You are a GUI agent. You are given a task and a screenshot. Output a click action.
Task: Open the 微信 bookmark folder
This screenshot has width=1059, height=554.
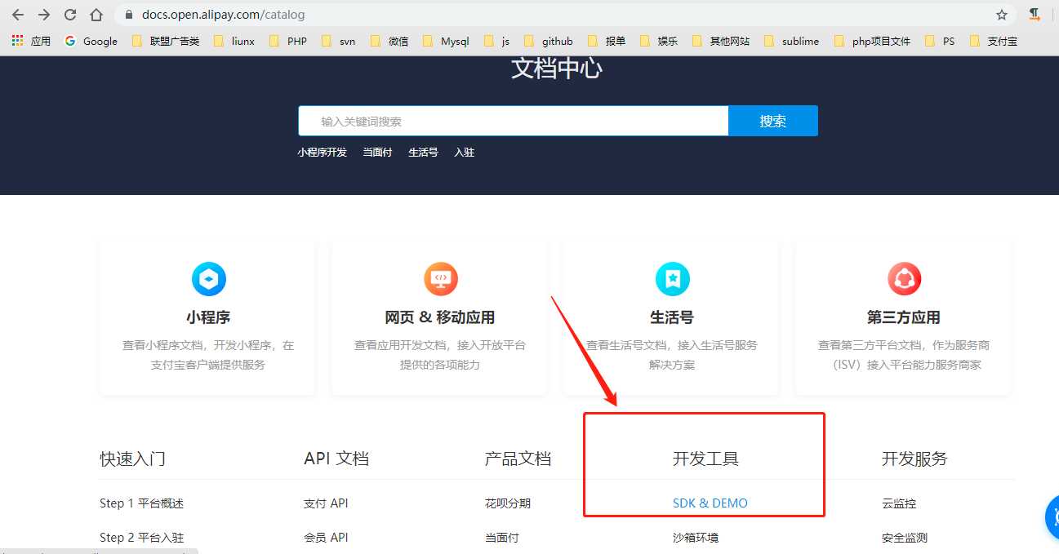[x=389, y=41]
